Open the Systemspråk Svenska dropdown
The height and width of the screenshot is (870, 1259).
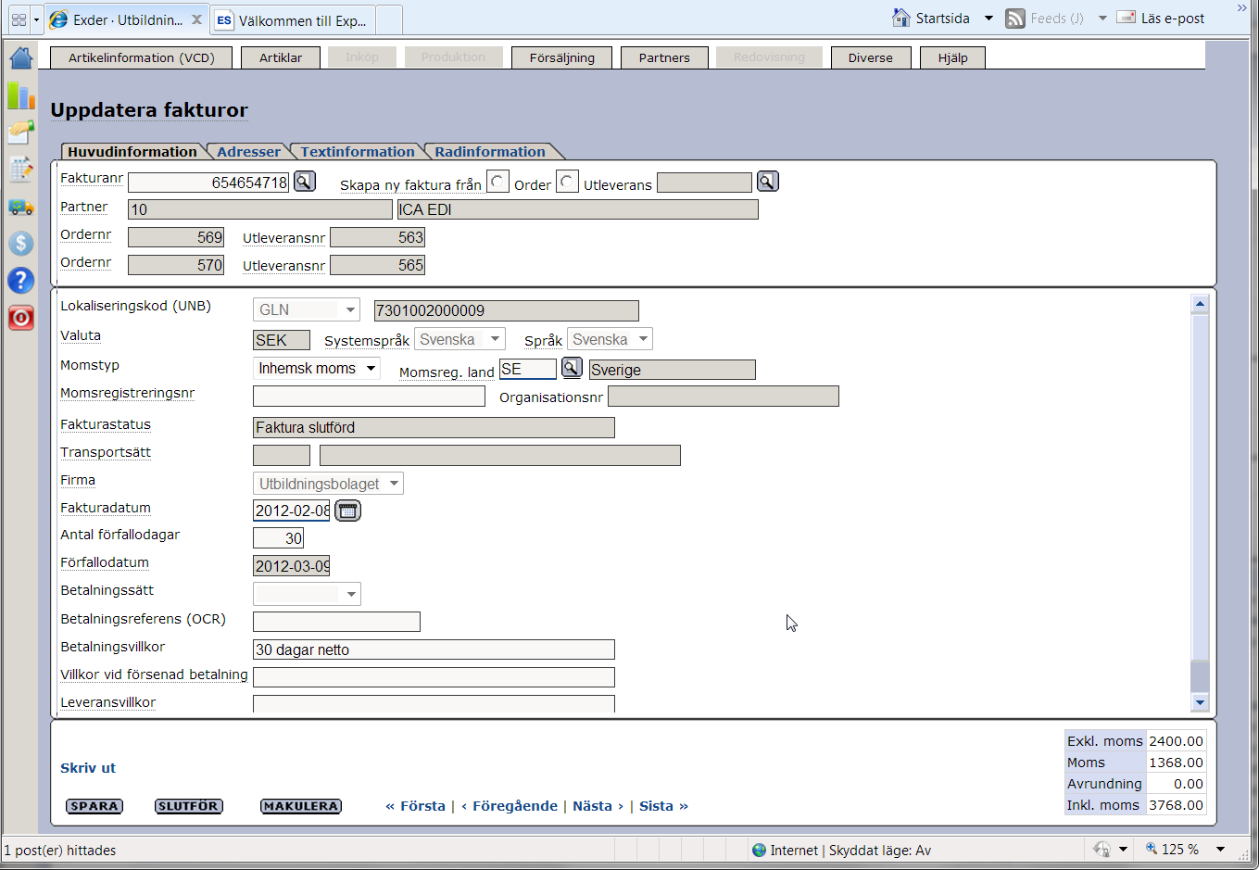pos(460,339)
